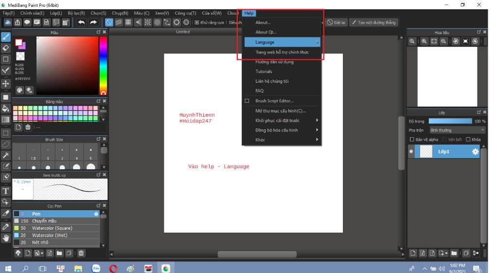This screenshot has width=498, height=273.
Task: Expand Khác submenu
Action: [x=282, y=140]
